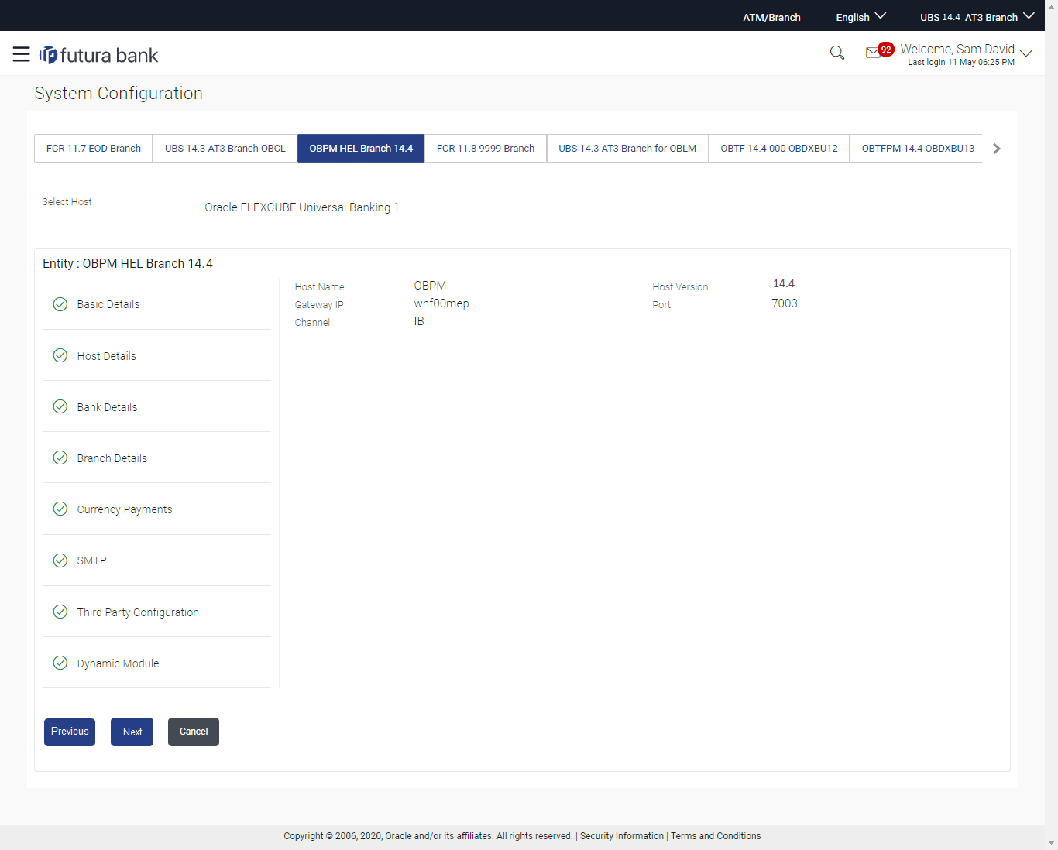The height and width of the screenshot is (850, 1058).
Task: Click the System Configuration page title
Action: (119, 93)
